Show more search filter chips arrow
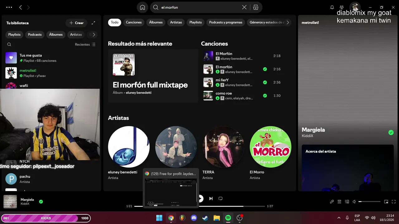The width and height of the screenshot is (399, 224). [288, 22]
